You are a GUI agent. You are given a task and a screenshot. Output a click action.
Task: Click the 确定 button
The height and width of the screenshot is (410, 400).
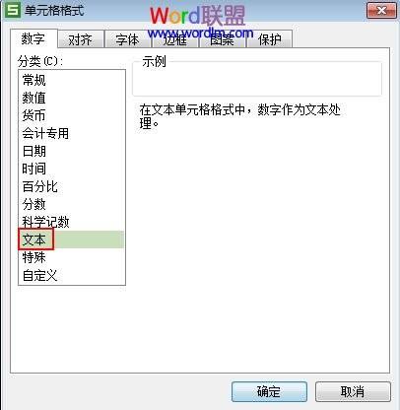point(269,391)
